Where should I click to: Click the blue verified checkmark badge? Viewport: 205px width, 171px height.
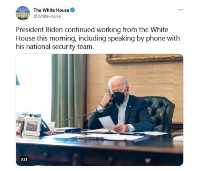[x=72, y=10]
